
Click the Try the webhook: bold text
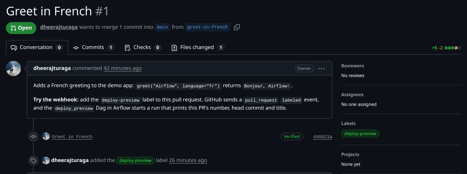pos(56,100)
